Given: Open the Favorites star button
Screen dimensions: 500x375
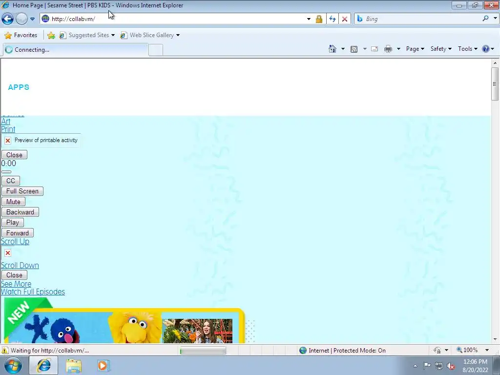Looking at the screenshot, I should coord(21,35).
